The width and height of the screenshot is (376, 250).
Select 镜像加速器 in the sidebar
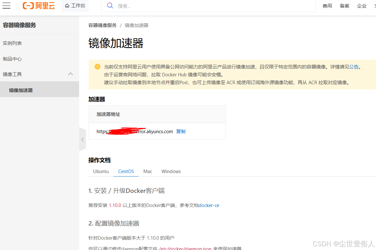coord(40,89)
